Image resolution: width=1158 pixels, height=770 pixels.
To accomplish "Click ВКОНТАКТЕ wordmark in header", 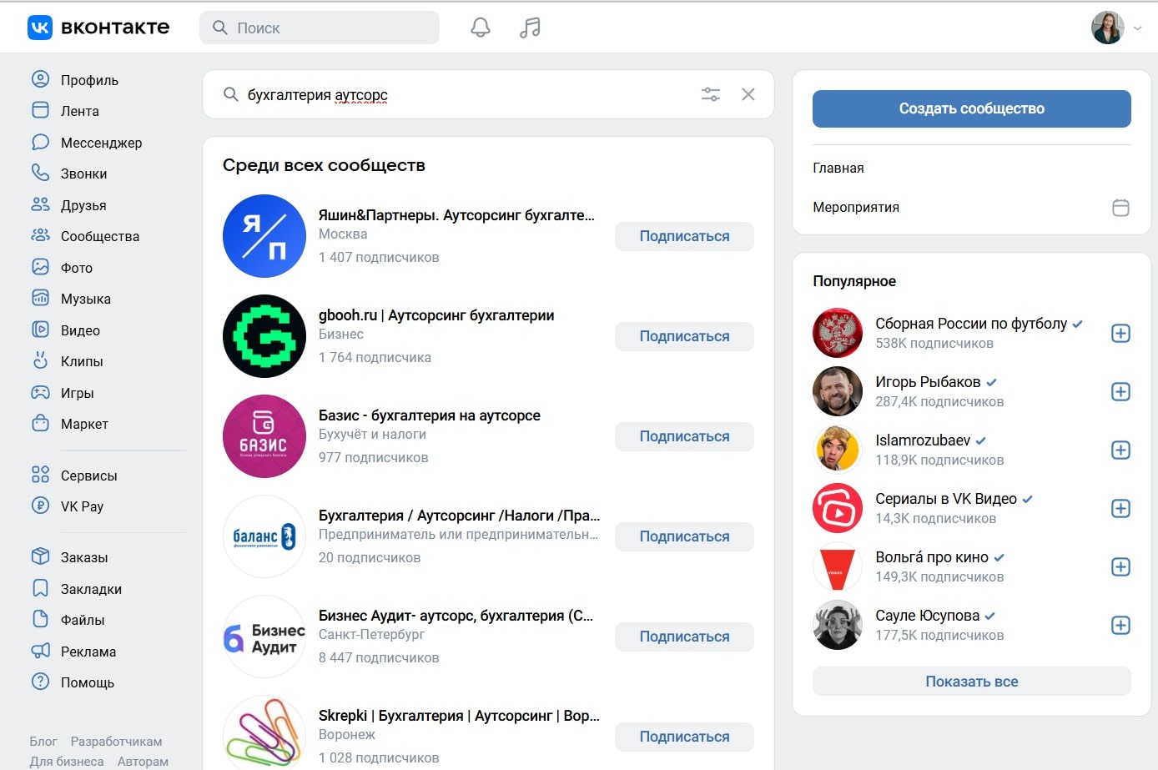I will (x=115, y=28).
